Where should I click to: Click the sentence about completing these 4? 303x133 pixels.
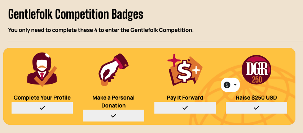pyautogui.click(x=101, y=30)
